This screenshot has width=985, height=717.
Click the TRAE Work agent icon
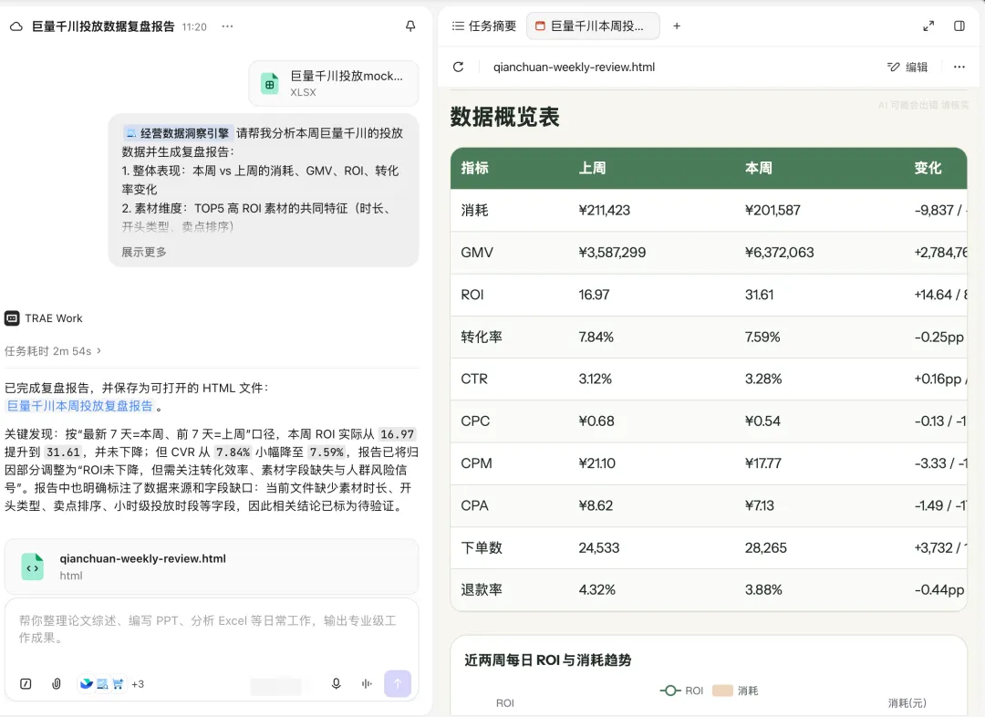[x=12, y=318]
